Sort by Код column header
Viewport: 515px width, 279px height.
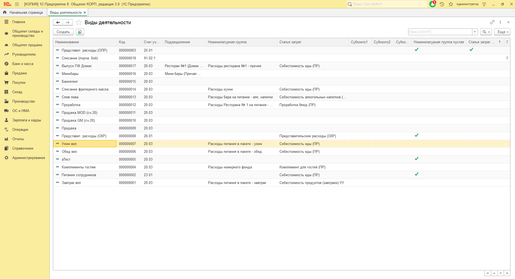click(x=129, y=42)
